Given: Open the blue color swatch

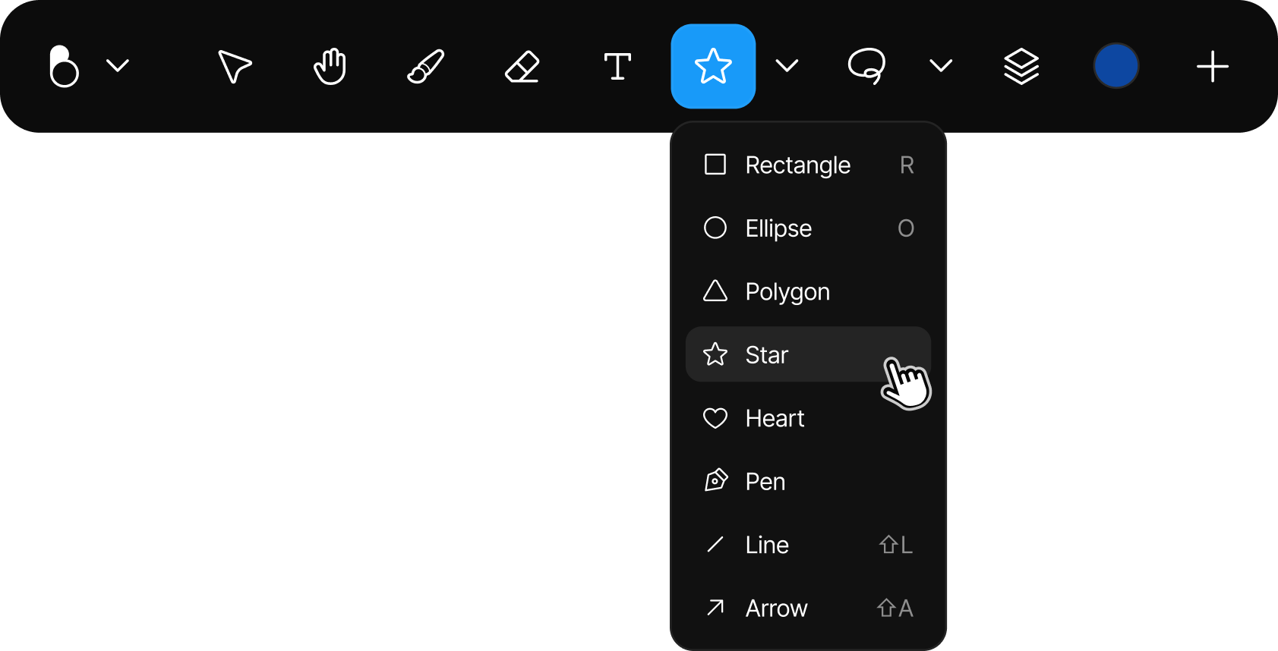Looking at the screenshot, I should point(1116,66).
